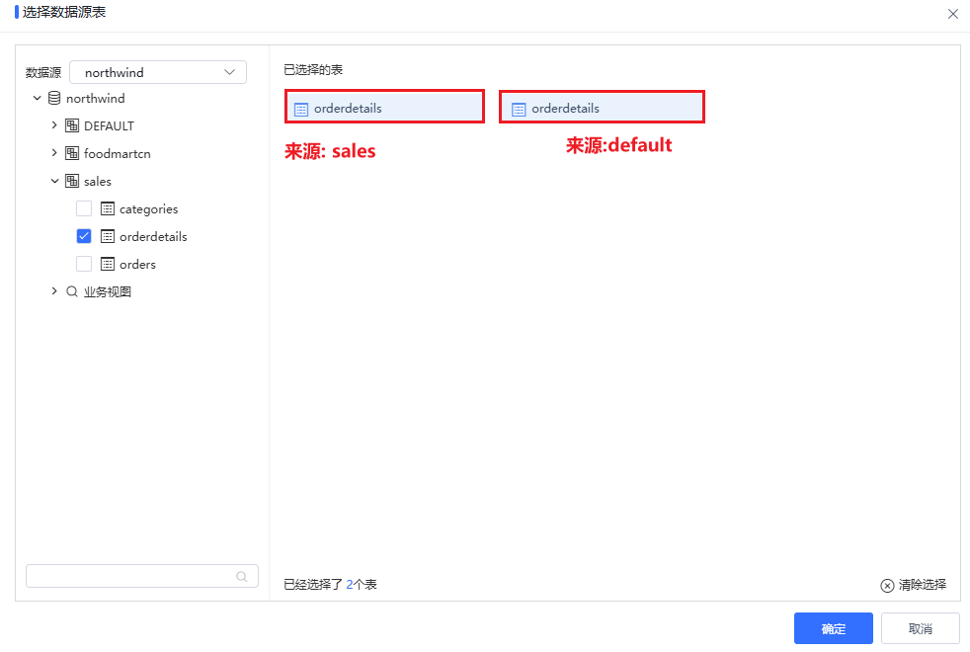The image size is (970, 652).
Task: Click the sales schema icon
Action: [x=72, y=181]
